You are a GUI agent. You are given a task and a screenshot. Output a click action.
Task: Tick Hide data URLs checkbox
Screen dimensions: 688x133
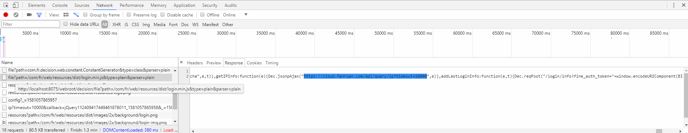pos(65,24)
